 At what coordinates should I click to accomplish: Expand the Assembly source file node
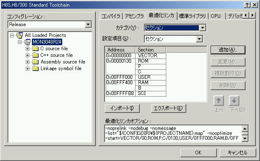coord(27,62)
